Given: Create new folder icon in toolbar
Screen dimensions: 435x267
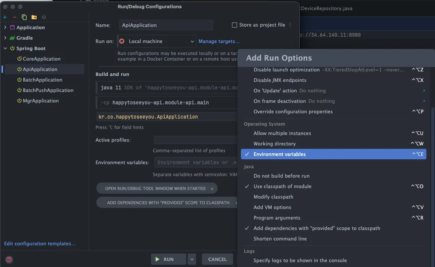Looking at the screenshot, I should point(34,17).
